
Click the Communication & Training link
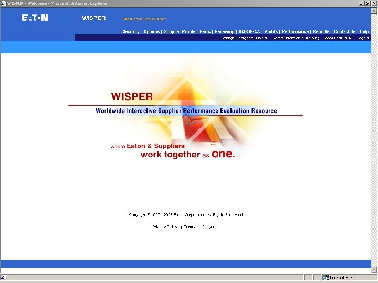click(296, 38)
